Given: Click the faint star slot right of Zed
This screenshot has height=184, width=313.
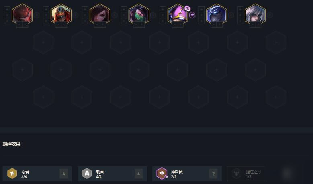Looking at the screenshot, I should [75, 15].
